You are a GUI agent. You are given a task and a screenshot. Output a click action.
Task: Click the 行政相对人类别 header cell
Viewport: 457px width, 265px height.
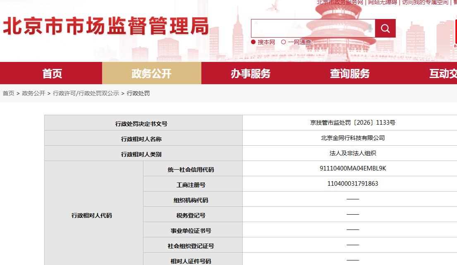[144, 153]
